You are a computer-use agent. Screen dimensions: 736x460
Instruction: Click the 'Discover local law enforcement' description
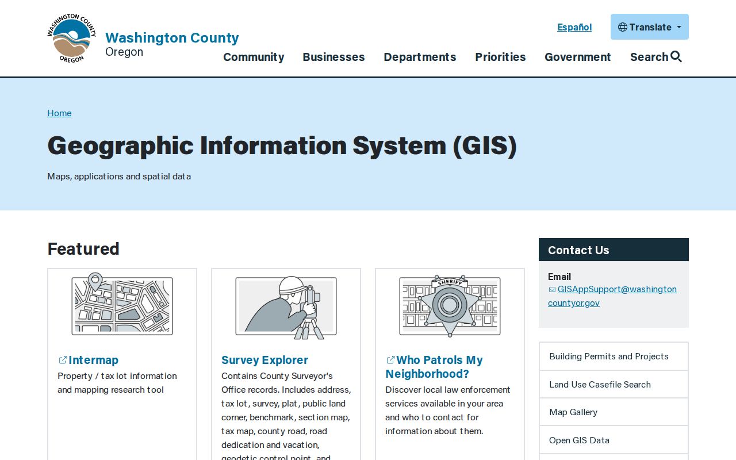tap(448, 411)
